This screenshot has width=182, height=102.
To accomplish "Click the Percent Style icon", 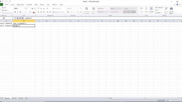I will [x=72, y=12].
